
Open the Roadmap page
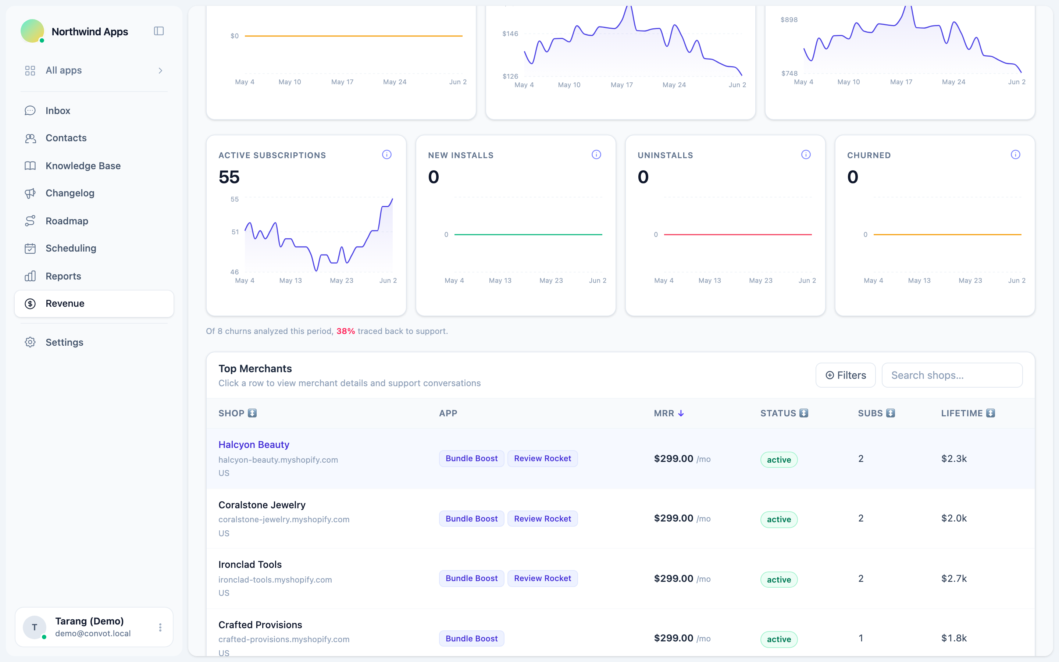(94, 221)
